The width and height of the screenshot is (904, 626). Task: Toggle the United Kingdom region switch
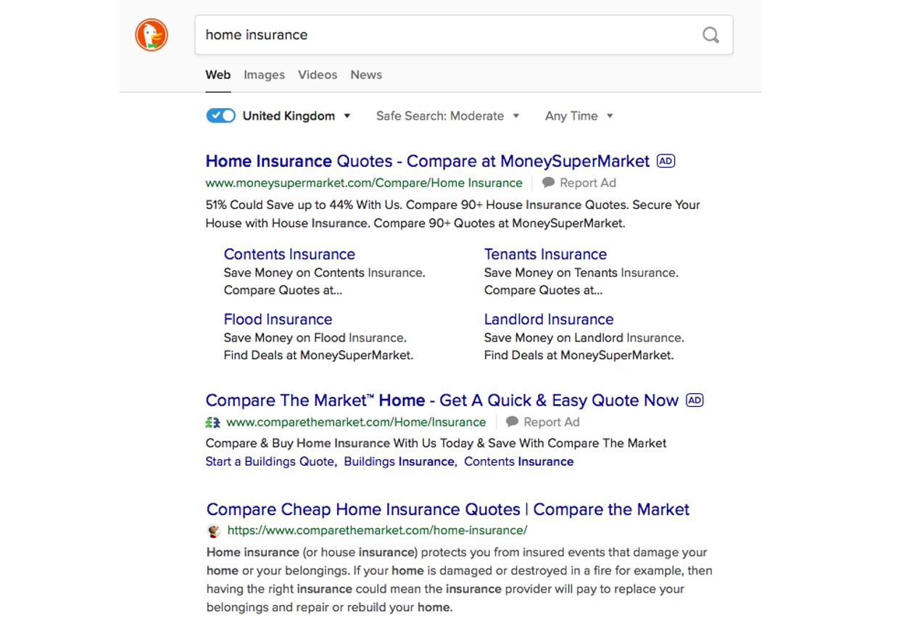[x=221, y=116]
